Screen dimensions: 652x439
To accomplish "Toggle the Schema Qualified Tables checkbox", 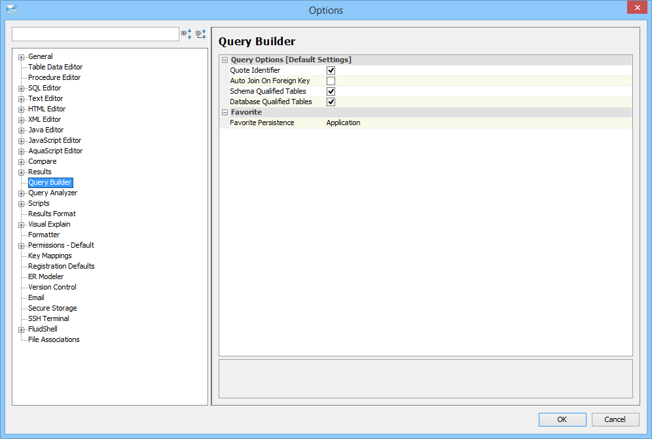I will (x=331, y=91).
